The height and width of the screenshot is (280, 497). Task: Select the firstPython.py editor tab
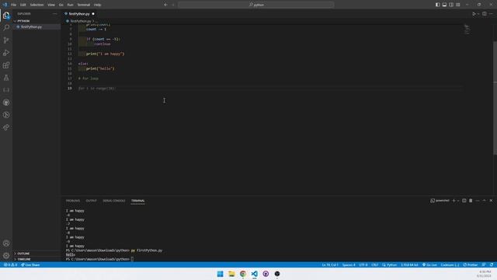[79, 14]
